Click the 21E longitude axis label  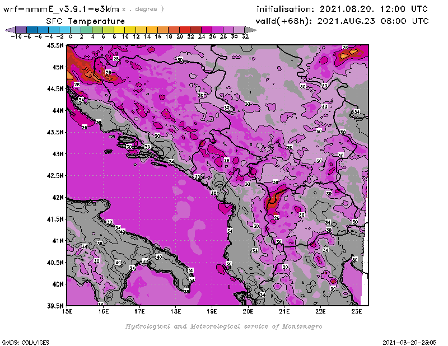[284, 311]
